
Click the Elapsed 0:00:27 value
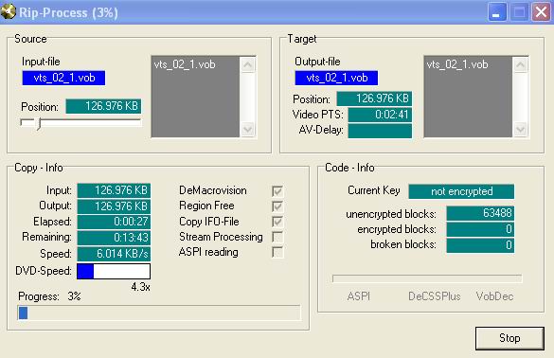pos(114,222)
